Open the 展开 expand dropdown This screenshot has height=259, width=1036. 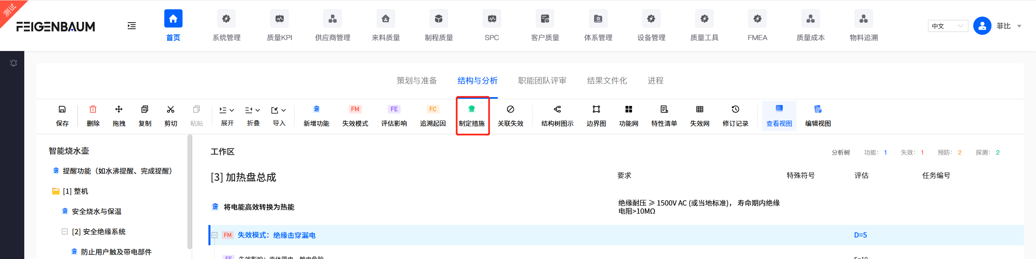coord(227,116)
